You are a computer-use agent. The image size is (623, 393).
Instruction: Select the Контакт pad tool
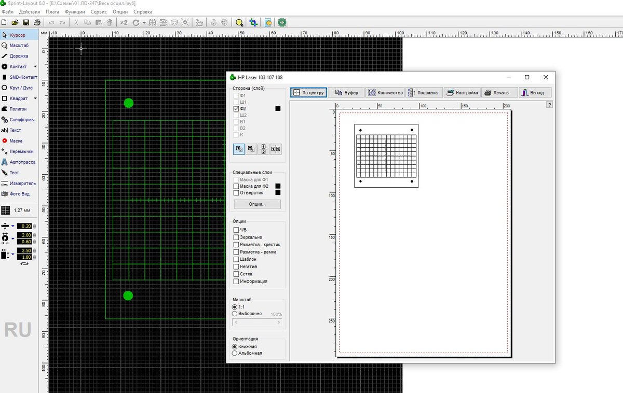[x=16, y=66]
